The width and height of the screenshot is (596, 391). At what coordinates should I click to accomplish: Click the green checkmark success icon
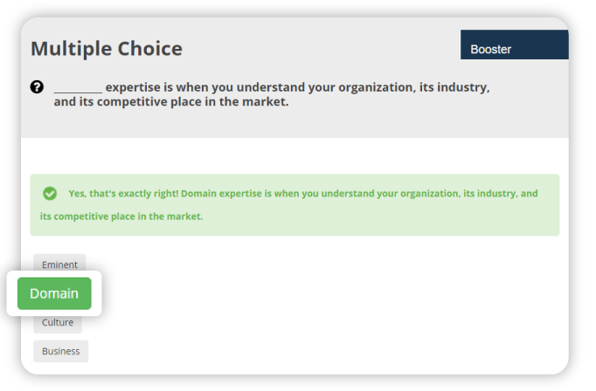coord(50,193)
